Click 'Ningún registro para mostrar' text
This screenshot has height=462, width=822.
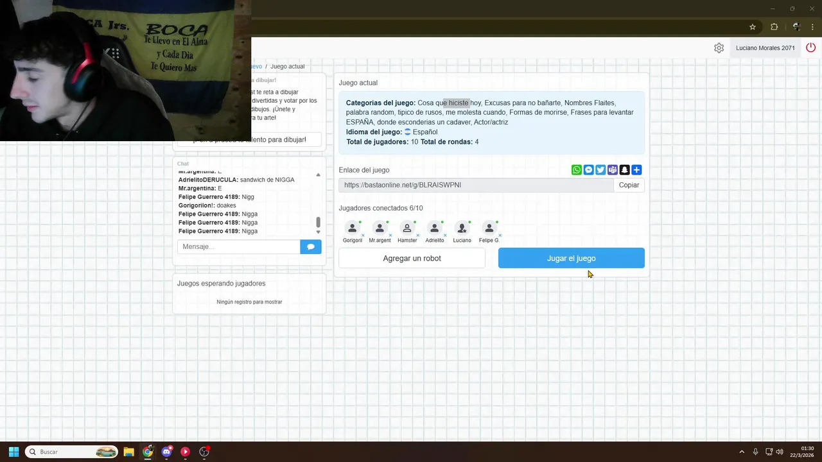click(x=249, y=302)
